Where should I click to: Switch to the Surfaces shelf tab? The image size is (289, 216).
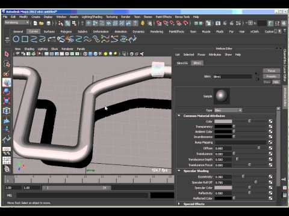[49, 32]
